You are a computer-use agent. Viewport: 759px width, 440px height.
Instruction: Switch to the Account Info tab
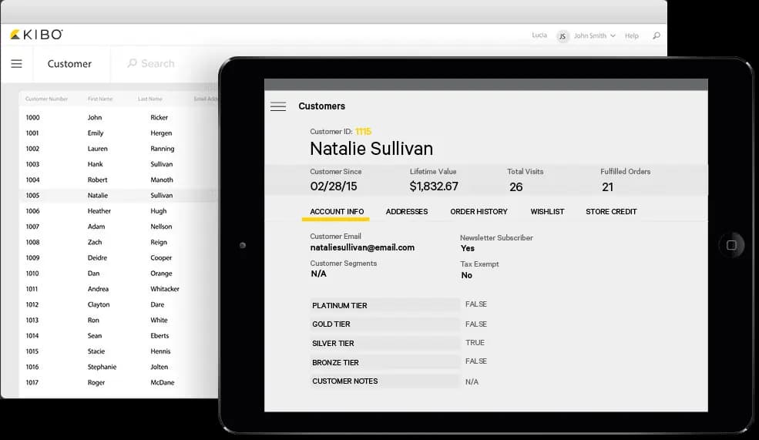[337, 212]
